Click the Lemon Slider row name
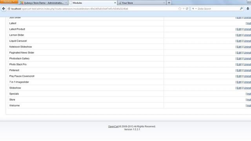This screenshot has width=251, height=141. (16, 35)
